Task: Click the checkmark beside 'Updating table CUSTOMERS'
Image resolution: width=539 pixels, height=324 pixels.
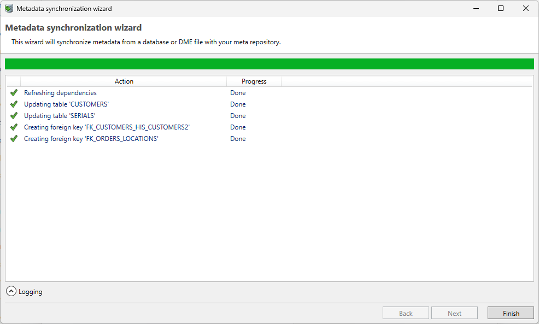Action: 14,104
